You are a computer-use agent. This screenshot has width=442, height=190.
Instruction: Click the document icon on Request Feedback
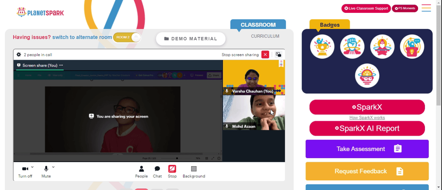click(400, 171)
